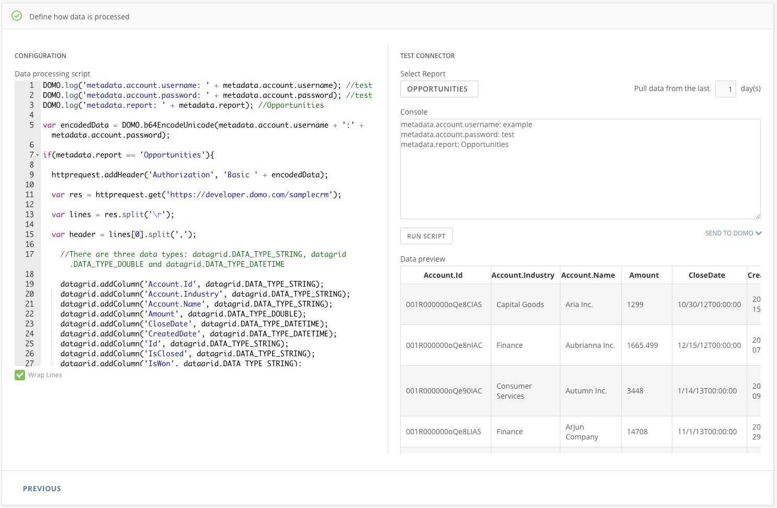Click the CloseDate column header
Image resolution: width=777 pixels, height=508 pixels.
tap(707, 275)
